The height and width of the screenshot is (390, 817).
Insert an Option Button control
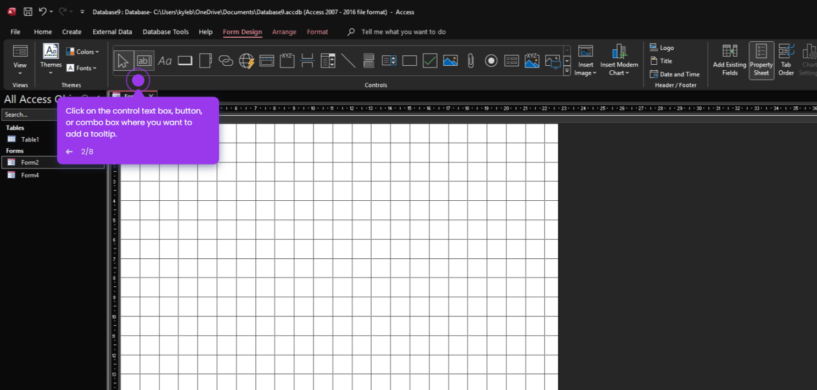point(491,60)
